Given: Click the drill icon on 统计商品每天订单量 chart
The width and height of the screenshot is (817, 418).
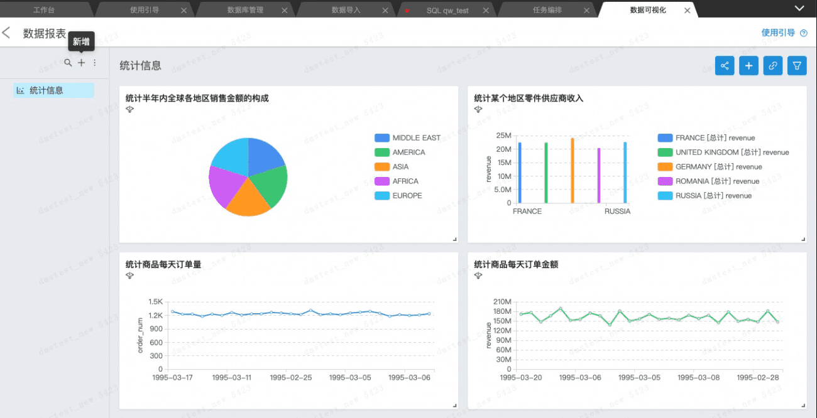Looking at the screenshot, I should (x=129, y=275).
